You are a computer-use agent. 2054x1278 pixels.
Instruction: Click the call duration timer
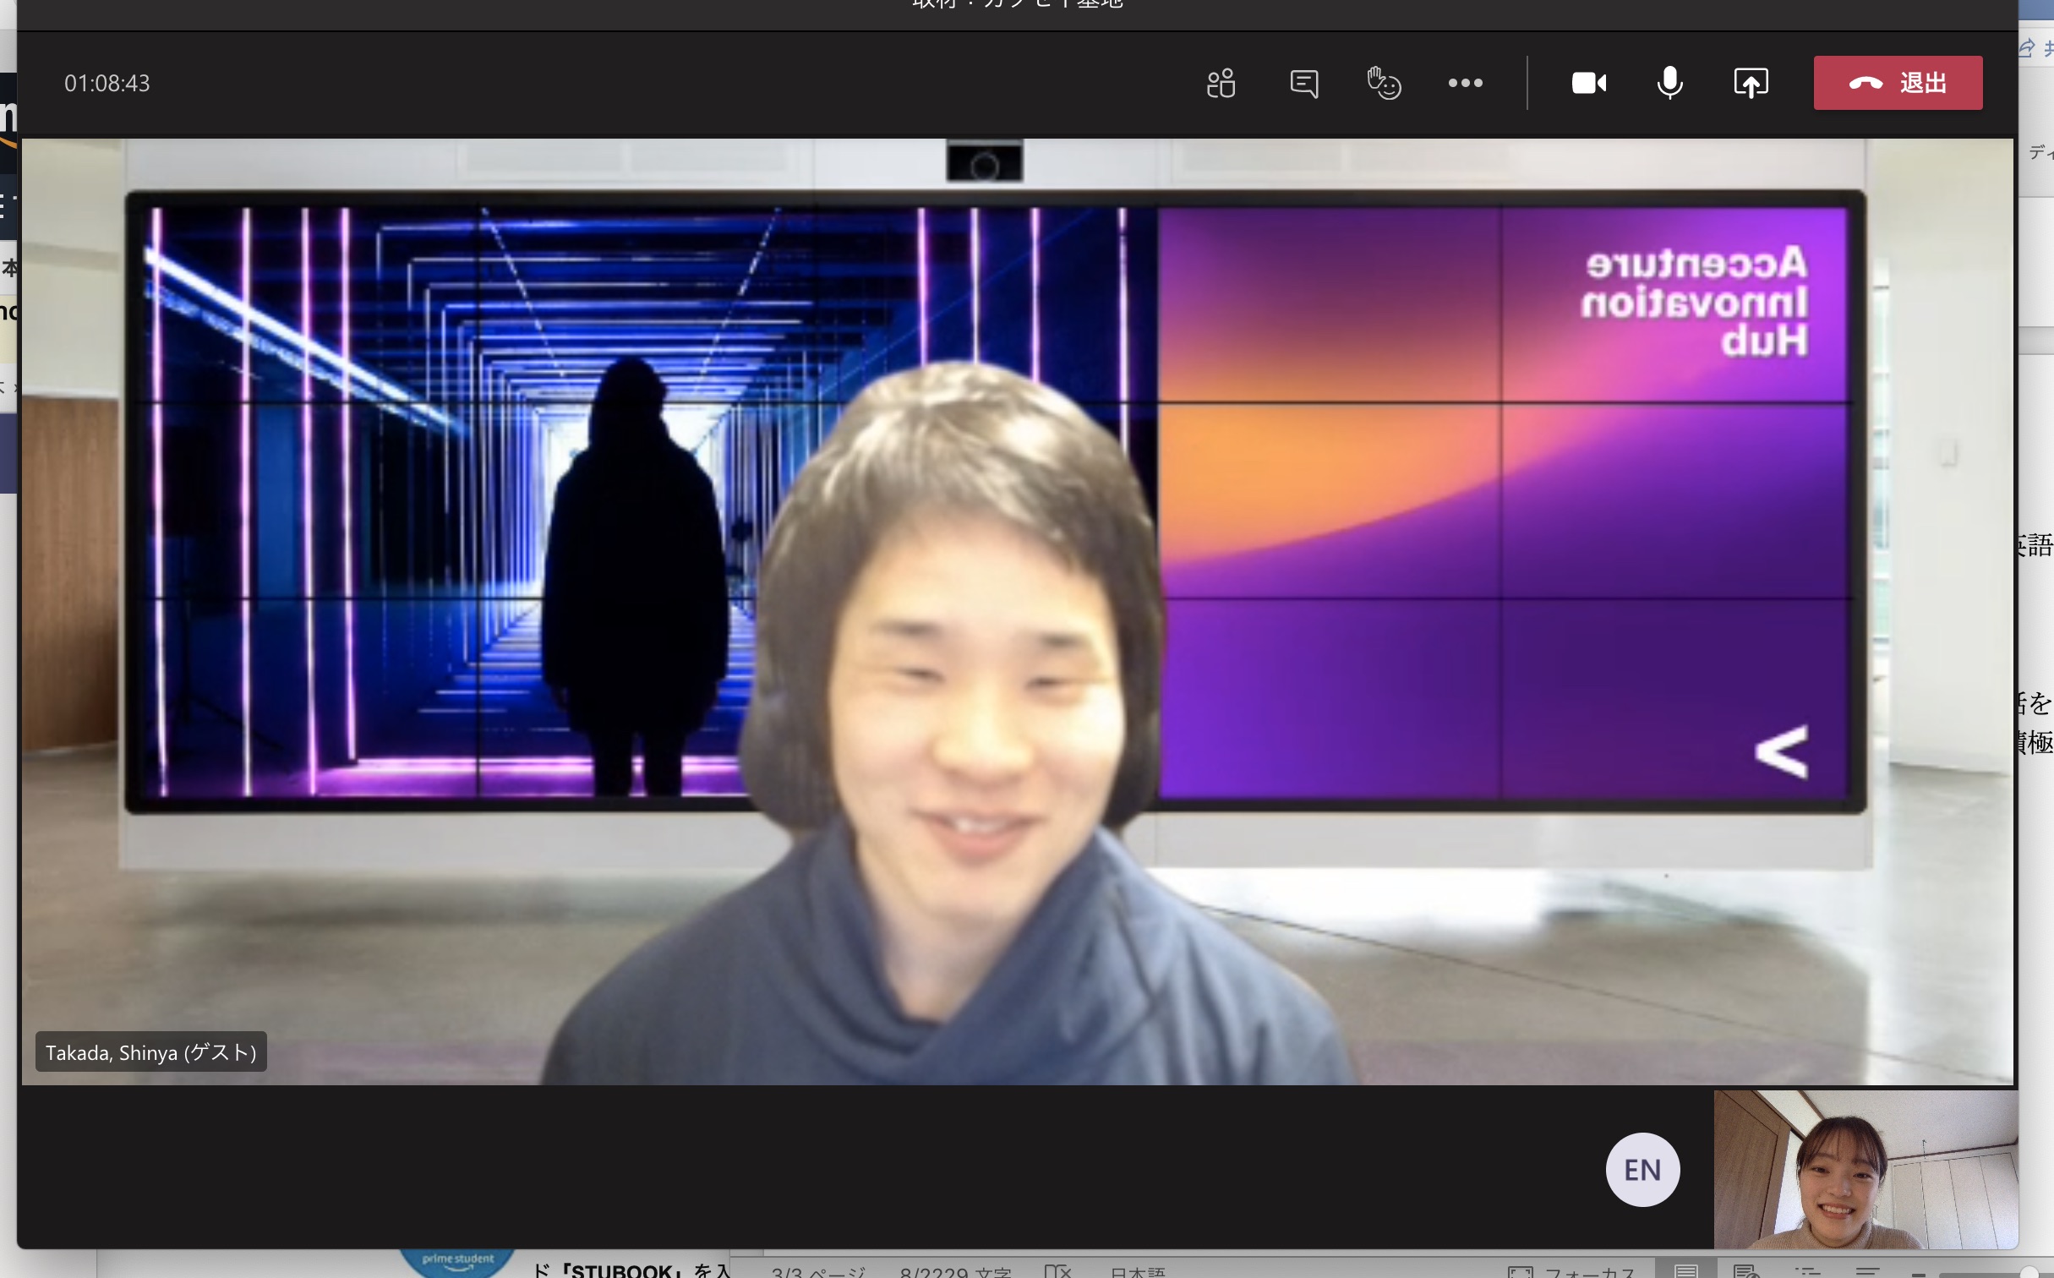tap(107, 83)
